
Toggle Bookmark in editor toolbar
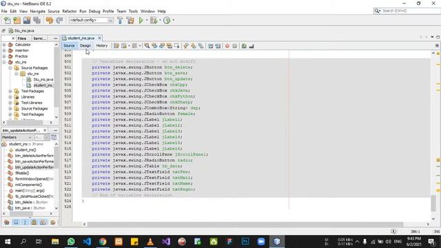(x=201, y=46)
